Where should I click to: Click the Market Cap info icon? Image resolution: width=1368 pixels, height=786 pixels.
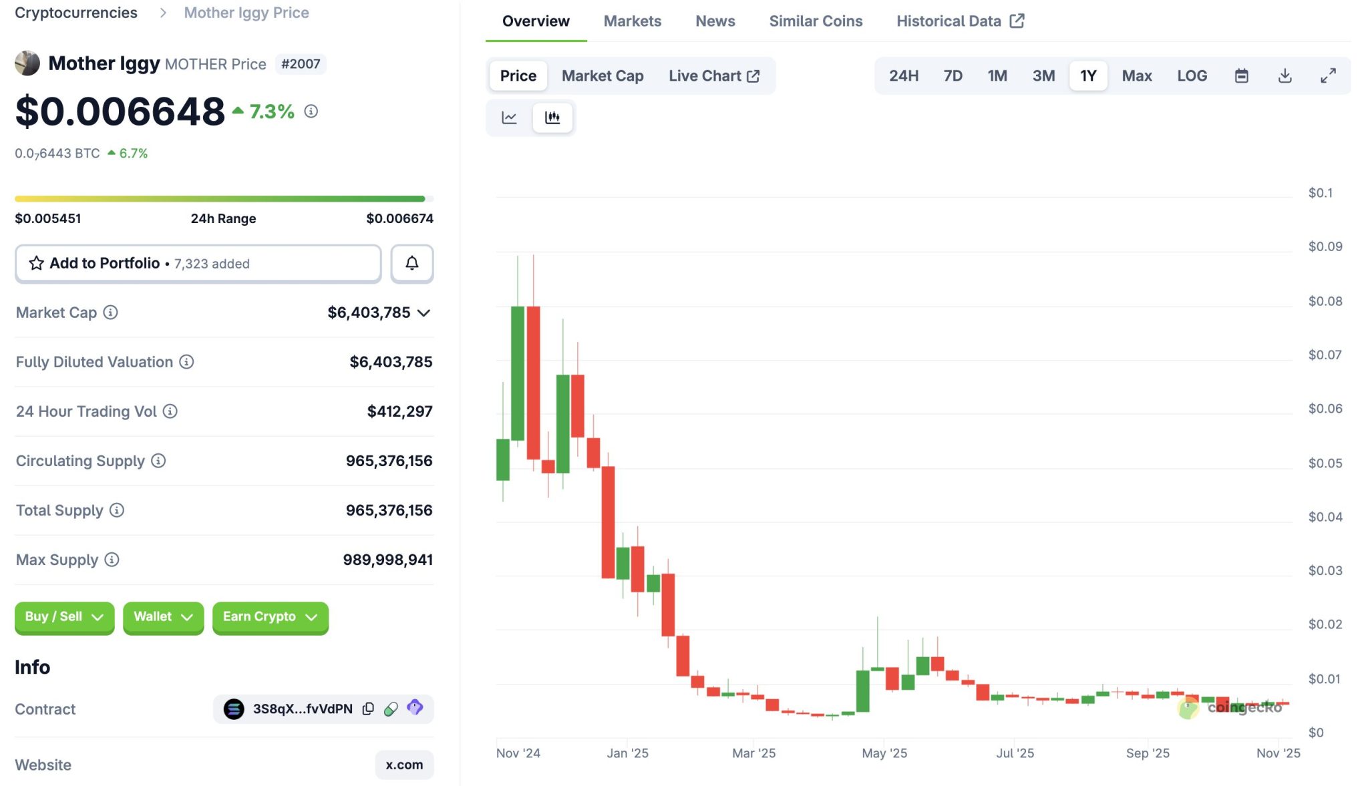click(x=111, y=313)
